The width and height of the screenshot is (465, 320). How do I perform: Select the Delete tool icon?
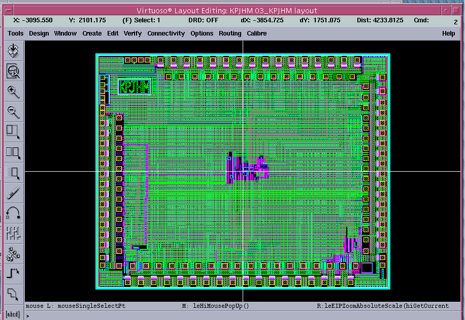13,193
